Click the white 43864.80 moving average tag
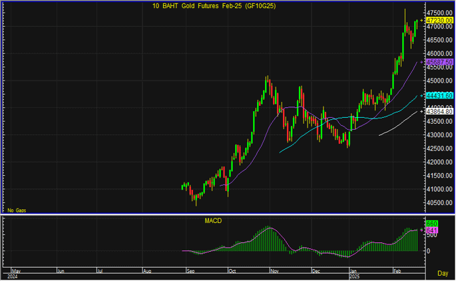The image size is (456, 281). point(440,111)
